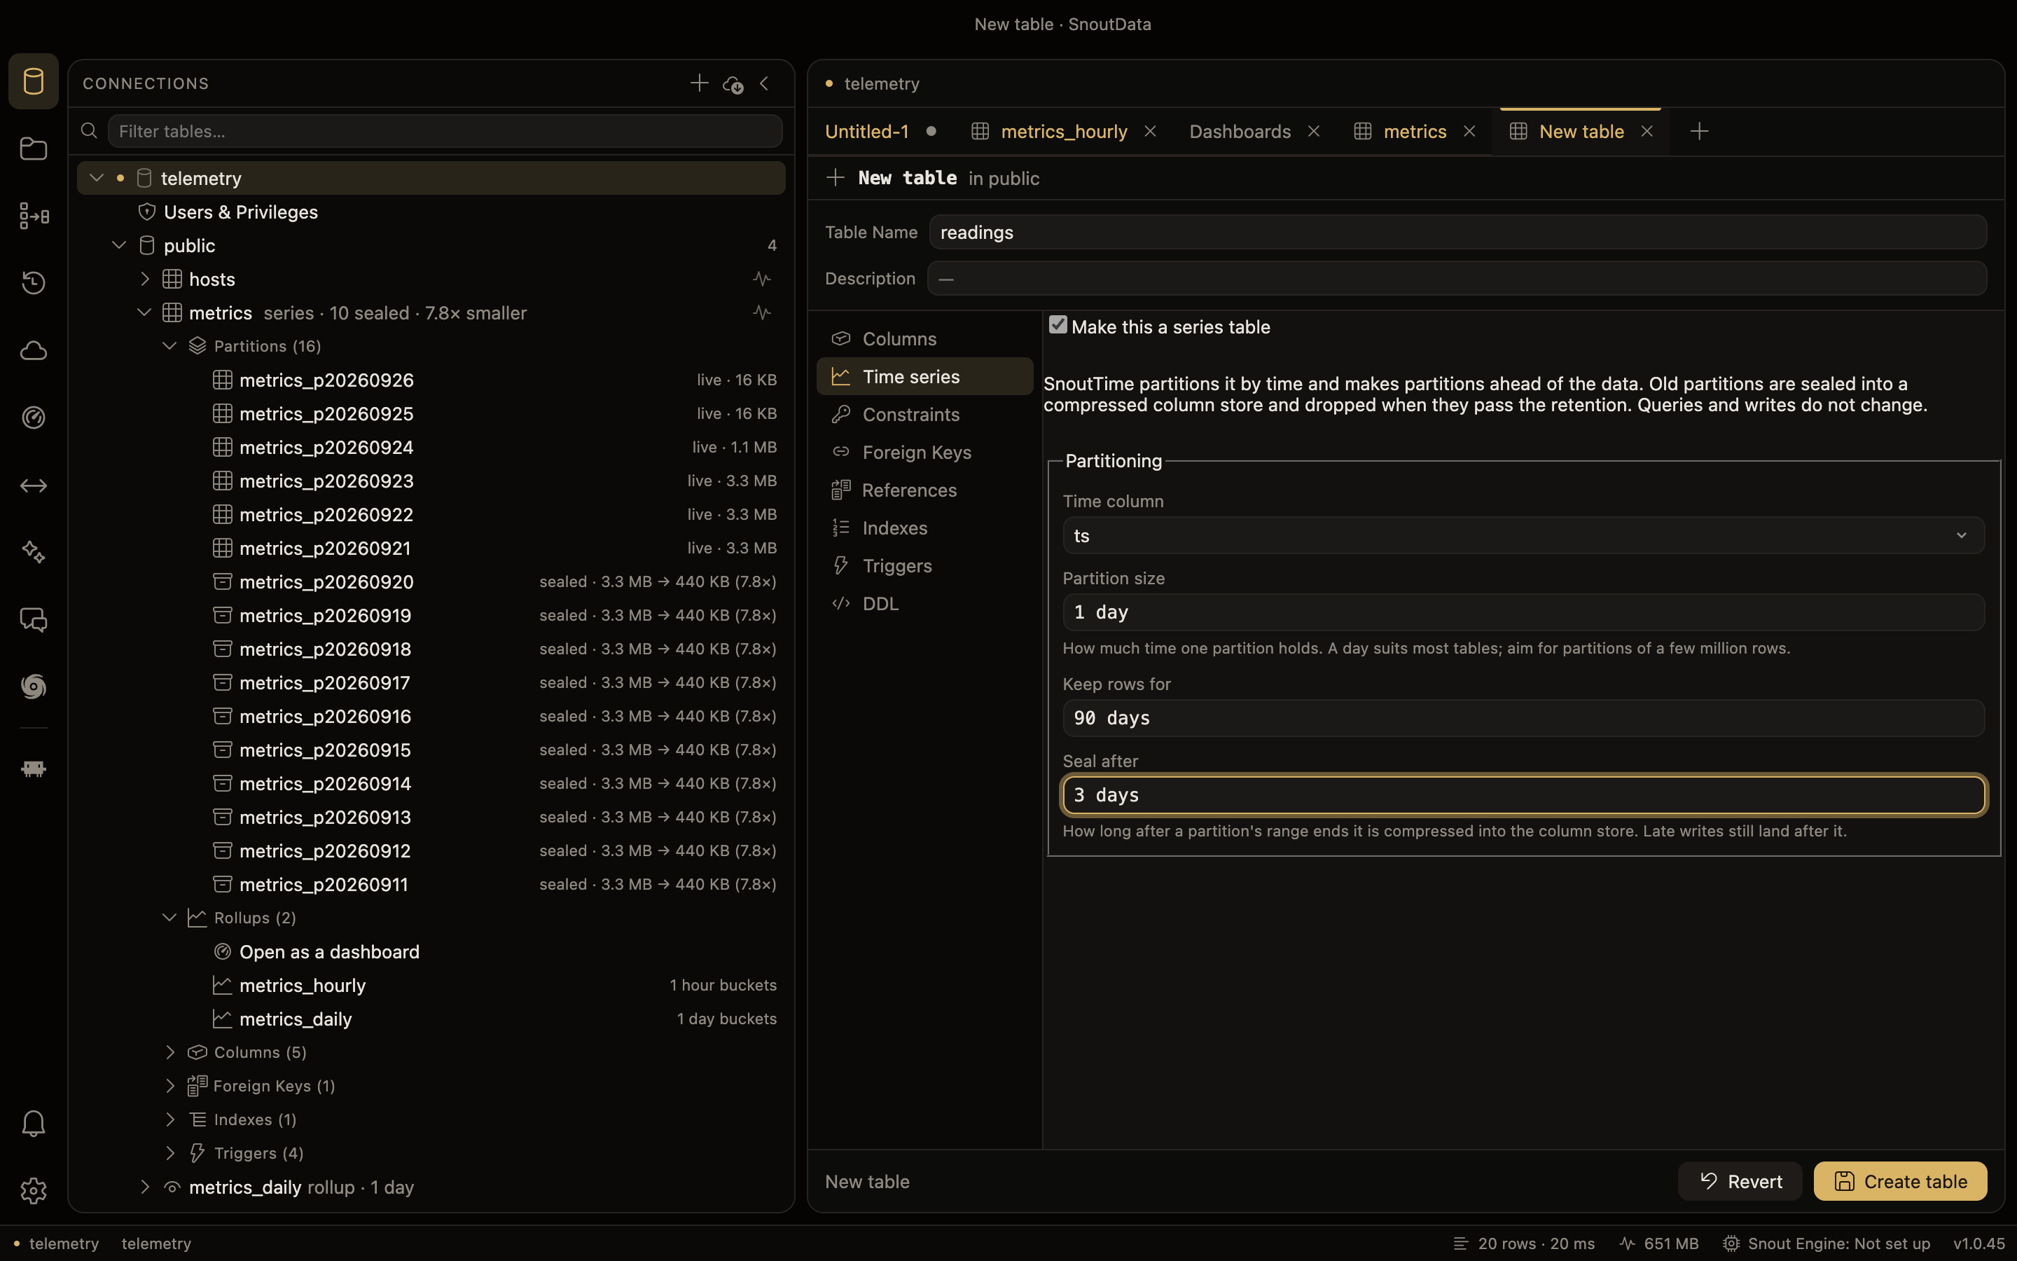The image size is (2017, 1261).
Task: Click the activity pulse icon on hosts row
Action: 762,280
